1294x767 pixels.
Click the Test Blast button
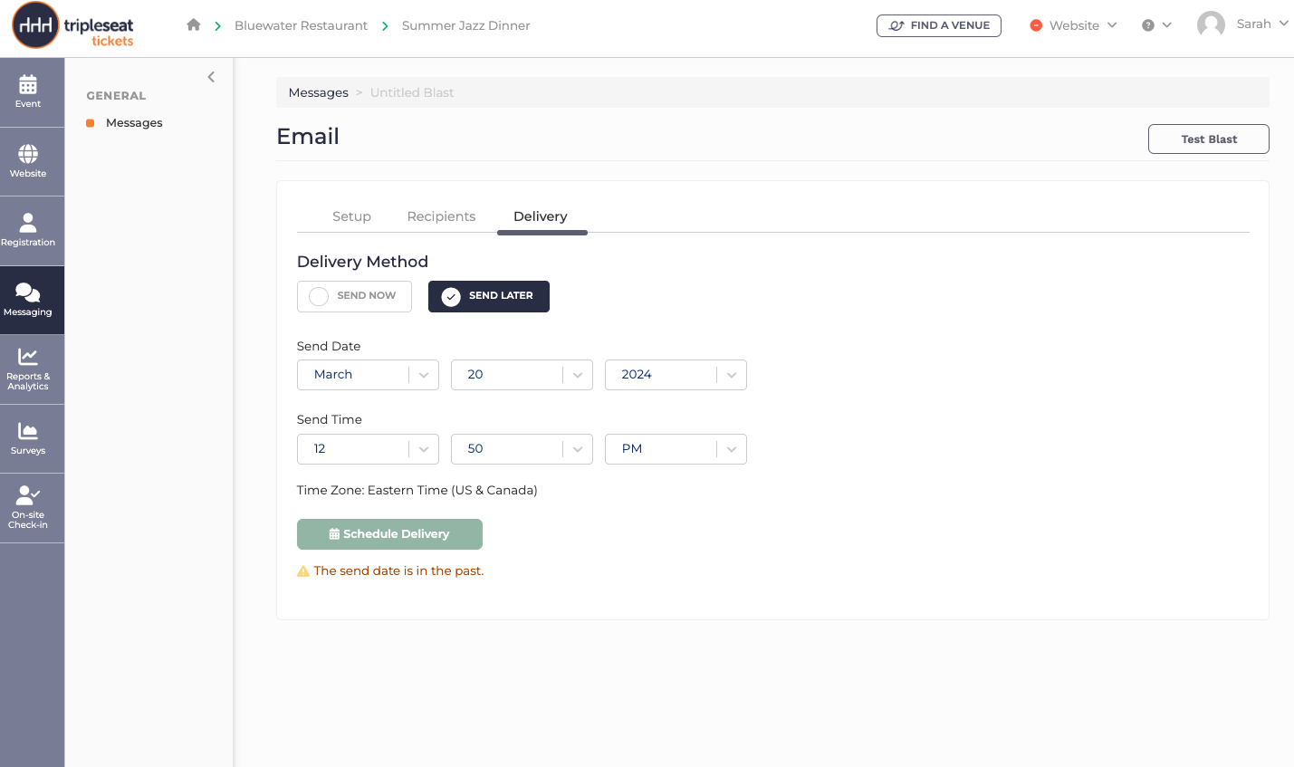[1209, 139]
